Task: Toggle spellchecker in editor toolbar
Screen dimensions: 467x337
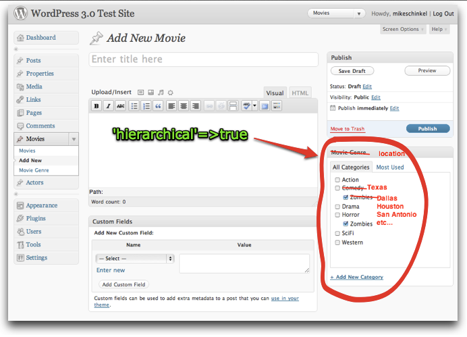Action: pyautogui.click(x=246, y=106)
